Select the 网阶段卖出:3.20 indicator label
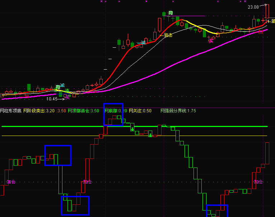 pos(39,111)
